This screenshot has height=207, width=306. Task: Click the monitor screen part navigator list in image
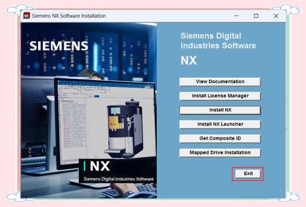point(73,125)
